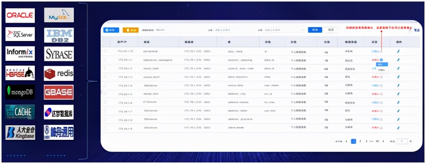Select the blue highlighted entry in the status popup

click(382, 64)
